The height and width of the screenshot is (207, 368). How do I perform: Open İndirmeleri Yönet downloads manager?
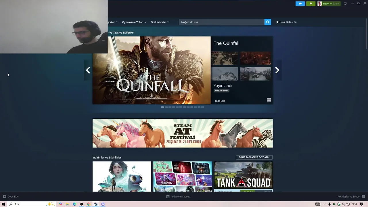tap(181, 197)
